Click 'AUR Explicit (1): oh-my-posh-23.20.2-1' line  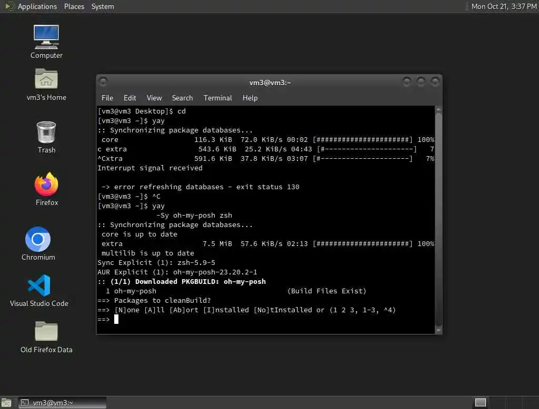coord(177,272)
